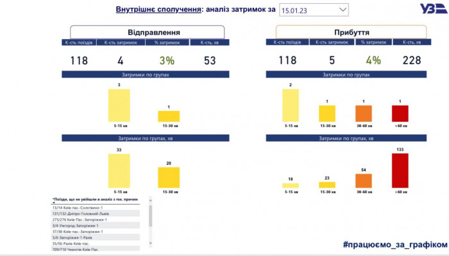The height and width of the screenshot is (256, 449).
Task: Click the UZ logo icon
Action: 433,8
